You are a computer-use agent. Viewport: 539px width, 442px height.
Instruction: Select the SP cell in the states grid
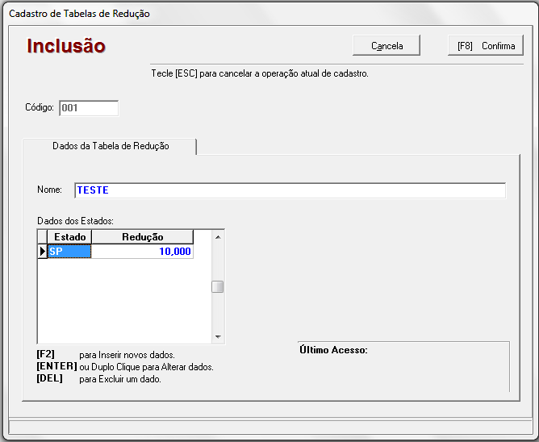pos(69,252)
